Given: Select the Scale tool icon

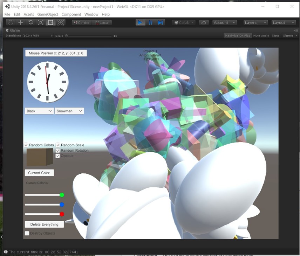Looking at the screenshot, I should (41, 22).
